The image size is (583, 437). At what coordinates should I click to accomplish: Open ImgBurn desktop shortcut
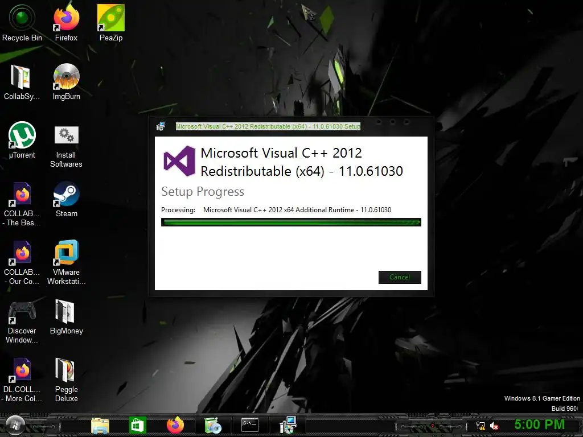point(66,82)
